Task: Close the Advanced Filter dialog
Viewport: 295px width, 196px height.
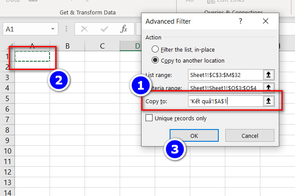Action: coord(266,21)
